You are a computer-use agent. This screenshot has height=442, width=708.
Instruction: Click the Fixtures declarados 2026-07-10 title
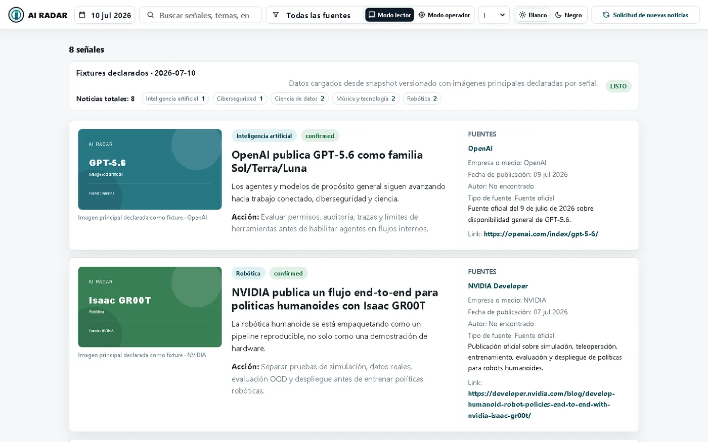pyautogui.click(x=136, y=73)
